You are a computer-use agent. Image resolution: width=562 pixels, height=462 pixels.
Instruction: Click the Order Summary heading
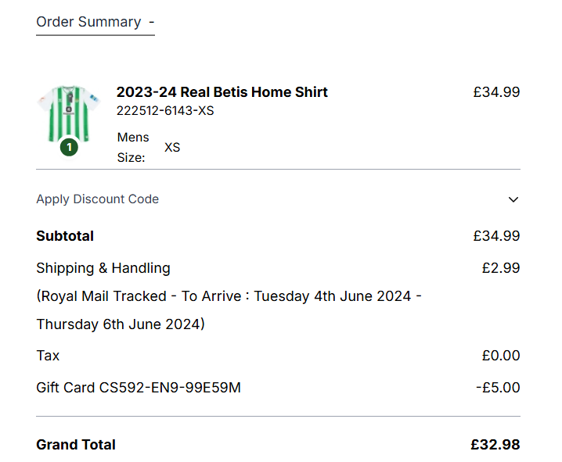88,22
